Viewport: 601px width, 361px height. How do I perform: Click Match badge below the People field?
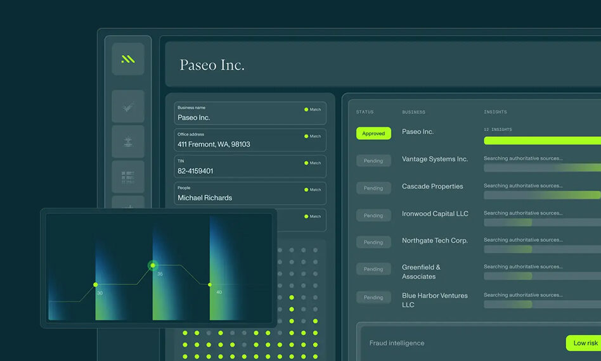313,217
